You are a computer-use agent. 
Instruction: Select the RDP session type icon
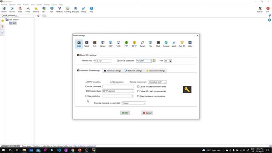(x=110, y=44)
